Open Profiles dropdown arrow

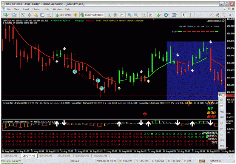pos(17,15)
